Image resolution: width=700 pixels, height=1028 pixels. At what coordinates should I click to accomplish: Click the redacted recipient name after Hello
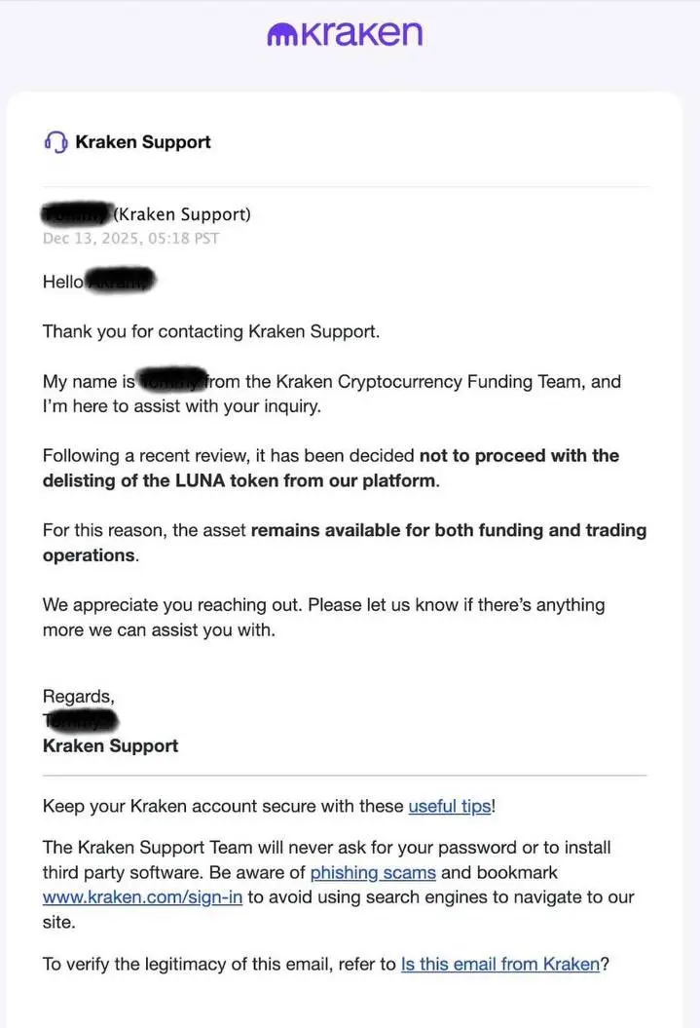[120, 281]
